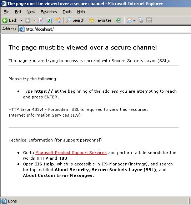Click the Search toolbar button
The width and height of the screenshot is (191, 205).
click(x=75, y=20)
